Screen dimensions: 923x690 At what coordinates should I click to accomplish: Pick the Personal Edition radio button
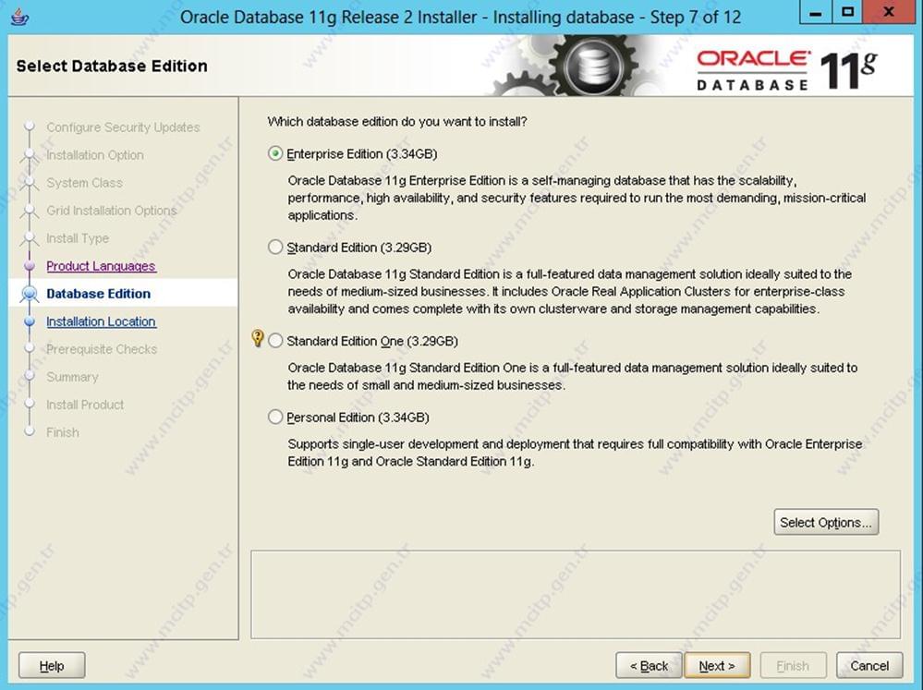(x=275, y=418)
